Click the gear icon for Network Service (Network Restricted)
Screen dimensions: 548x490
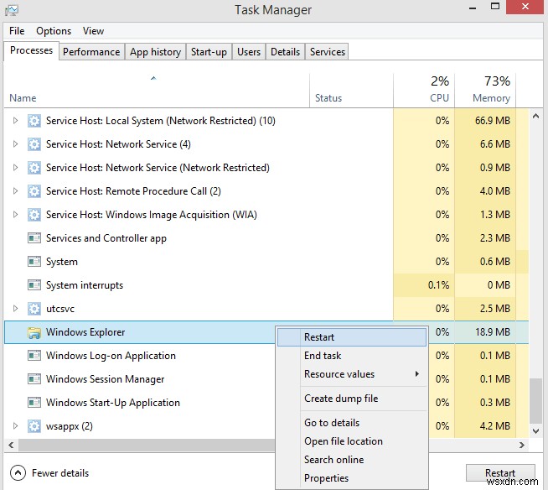[34, 168]
